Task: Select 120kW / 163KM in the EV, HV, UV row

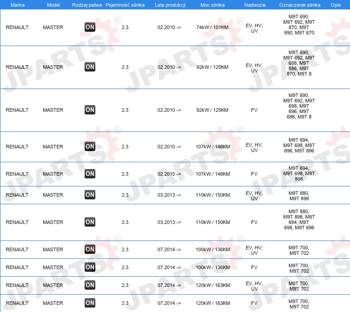Action: click(x=213, y=285)
